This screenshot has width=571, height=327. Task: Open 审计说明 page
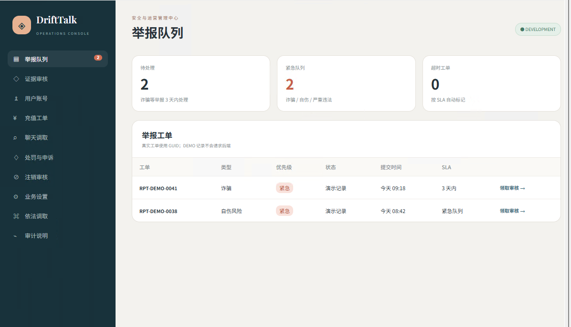pos(58,235)
